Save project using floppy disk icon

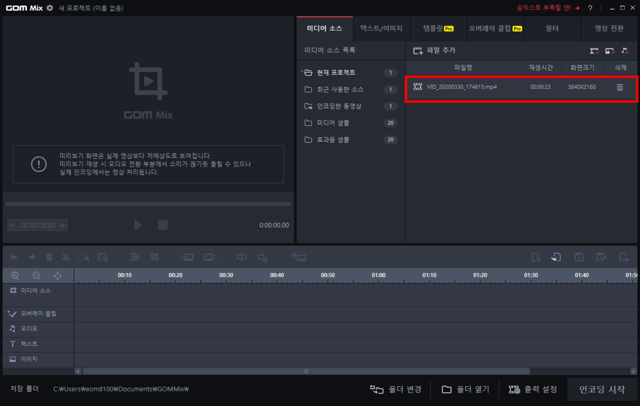coord(579,257)
